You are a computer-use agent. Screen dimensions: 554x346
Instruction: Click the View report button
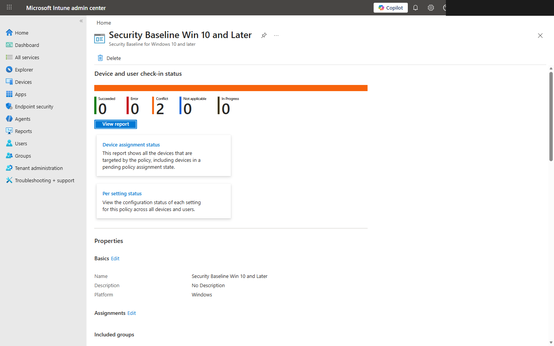point(115,124)
